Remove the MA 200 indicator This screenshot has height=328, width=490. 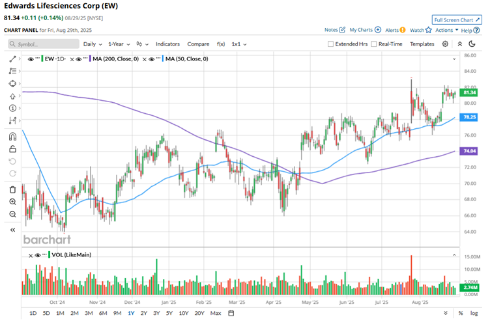72,59
